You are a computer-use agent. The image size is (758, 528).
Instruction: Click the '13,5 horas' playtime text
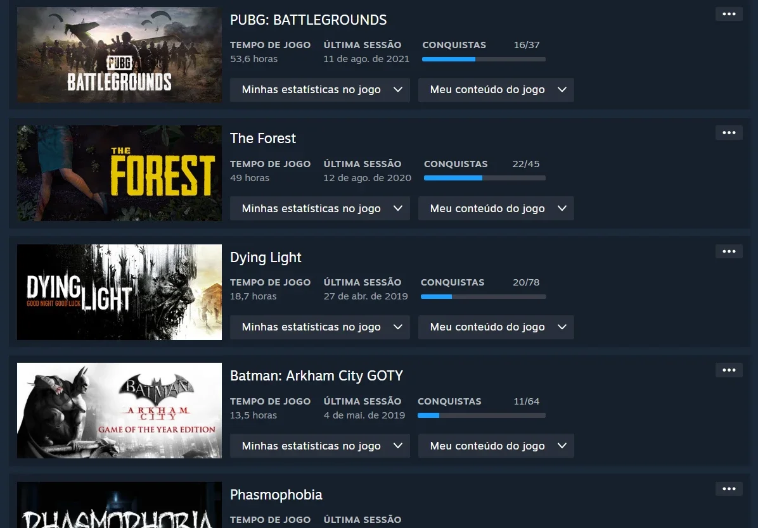pyautogui.click(x=254, y=415)
